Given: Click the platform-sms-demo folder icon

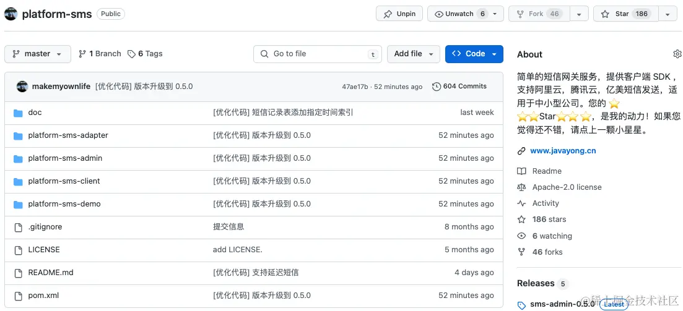Looking at the screenshot, I should [x=18, y=205].
